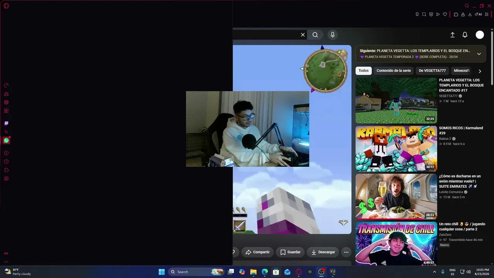Open the weather widget showing 81°F
494x278 pixels.
click(x=18, y=272)
